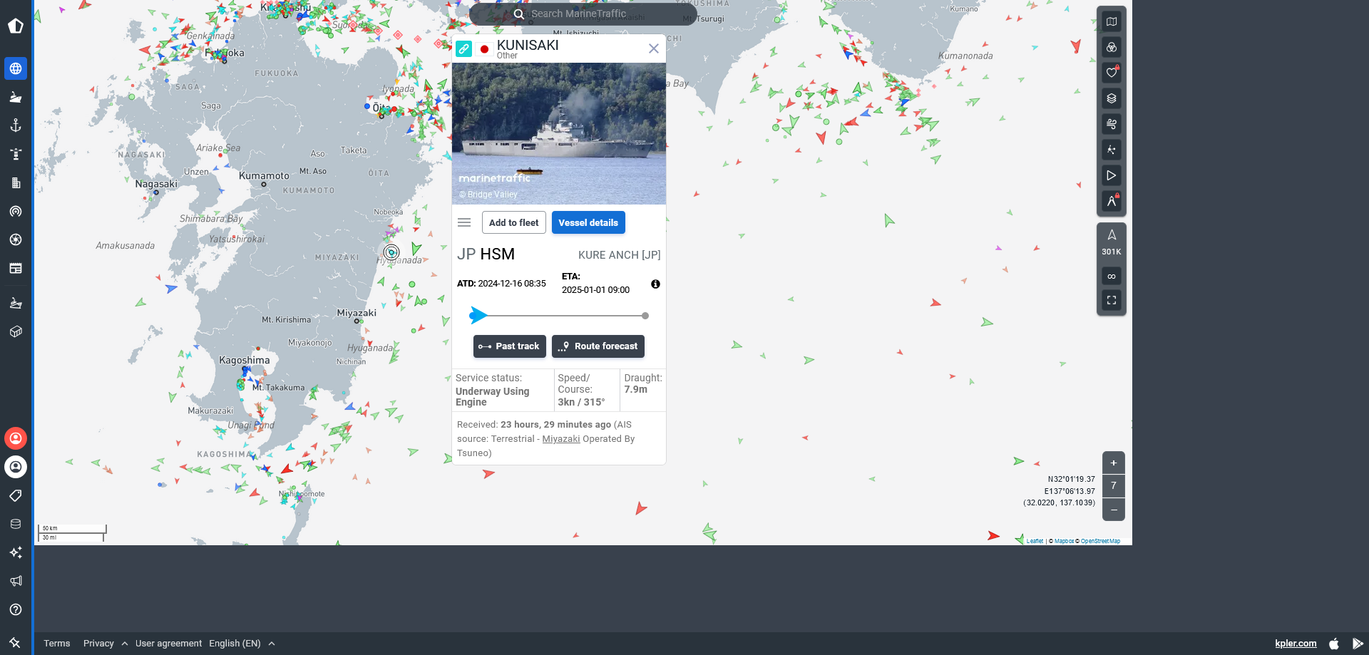Click the Past track button
Image resolution: width=1369 pixels, height=655 pixels.
[510, 346]
